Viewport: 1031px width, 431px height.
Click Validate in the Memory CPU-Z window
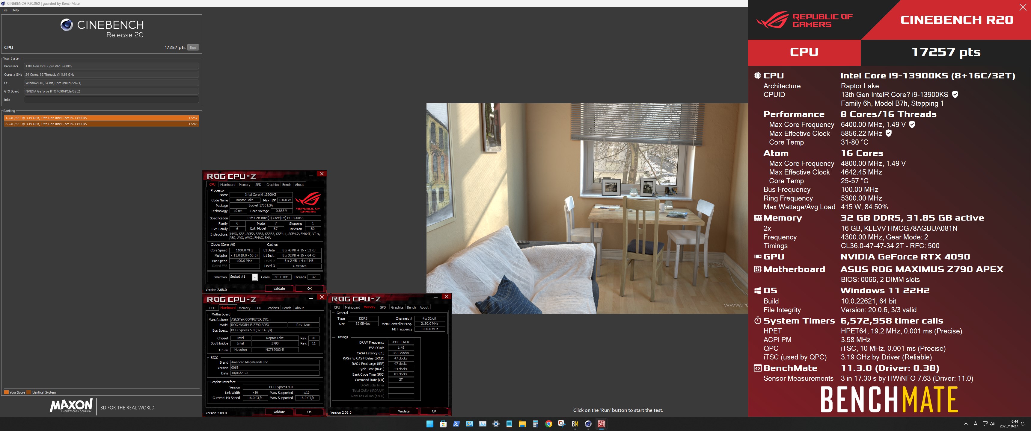[403, 412]
